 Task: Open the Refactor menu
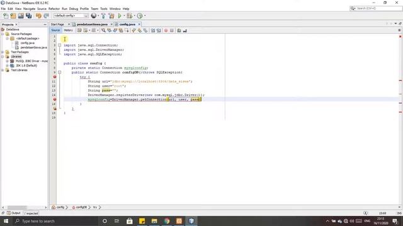(x=54, y=9)
